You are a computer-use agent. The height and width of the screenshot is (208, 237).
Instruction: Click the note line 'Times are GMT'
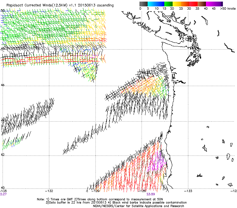click(61, 199)
